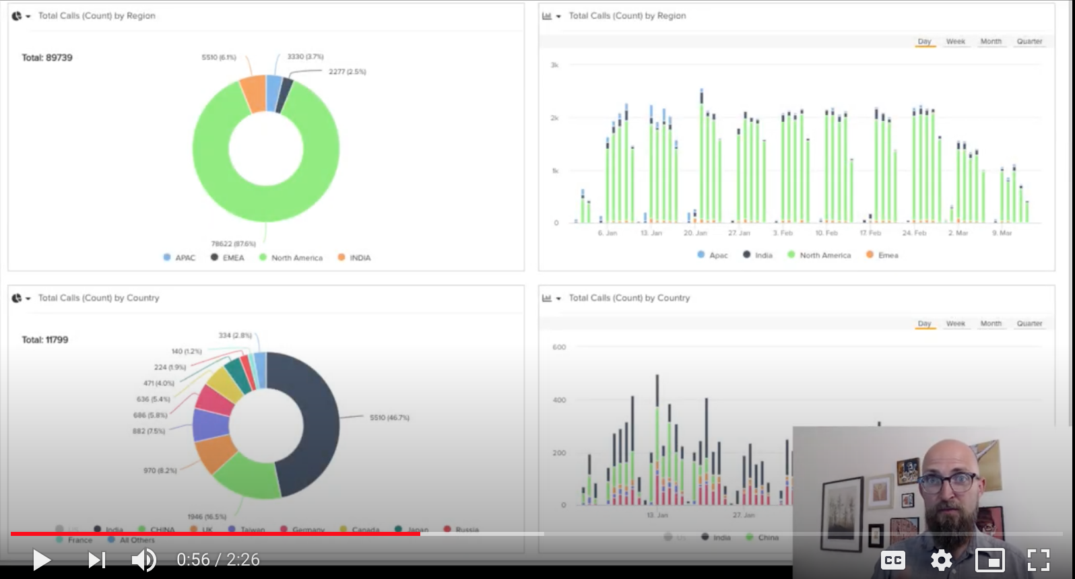This screenshot has height=579, width=1075.
Task: Toggle EMEA series in Region donut legend
Action: pyautogui.click(x=227, y=258)
